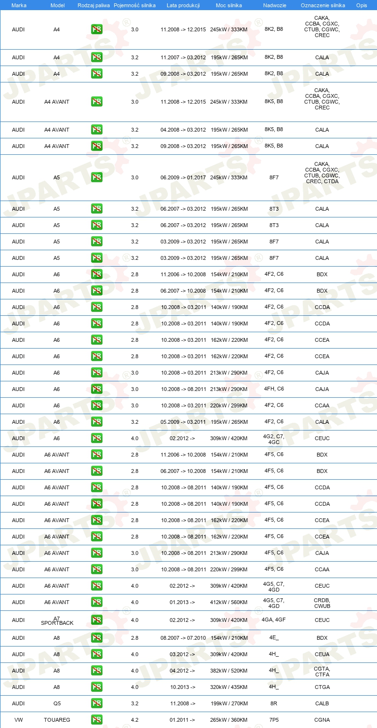Click fuel icon in VW TOUAREG row

(x=97, y=720)
